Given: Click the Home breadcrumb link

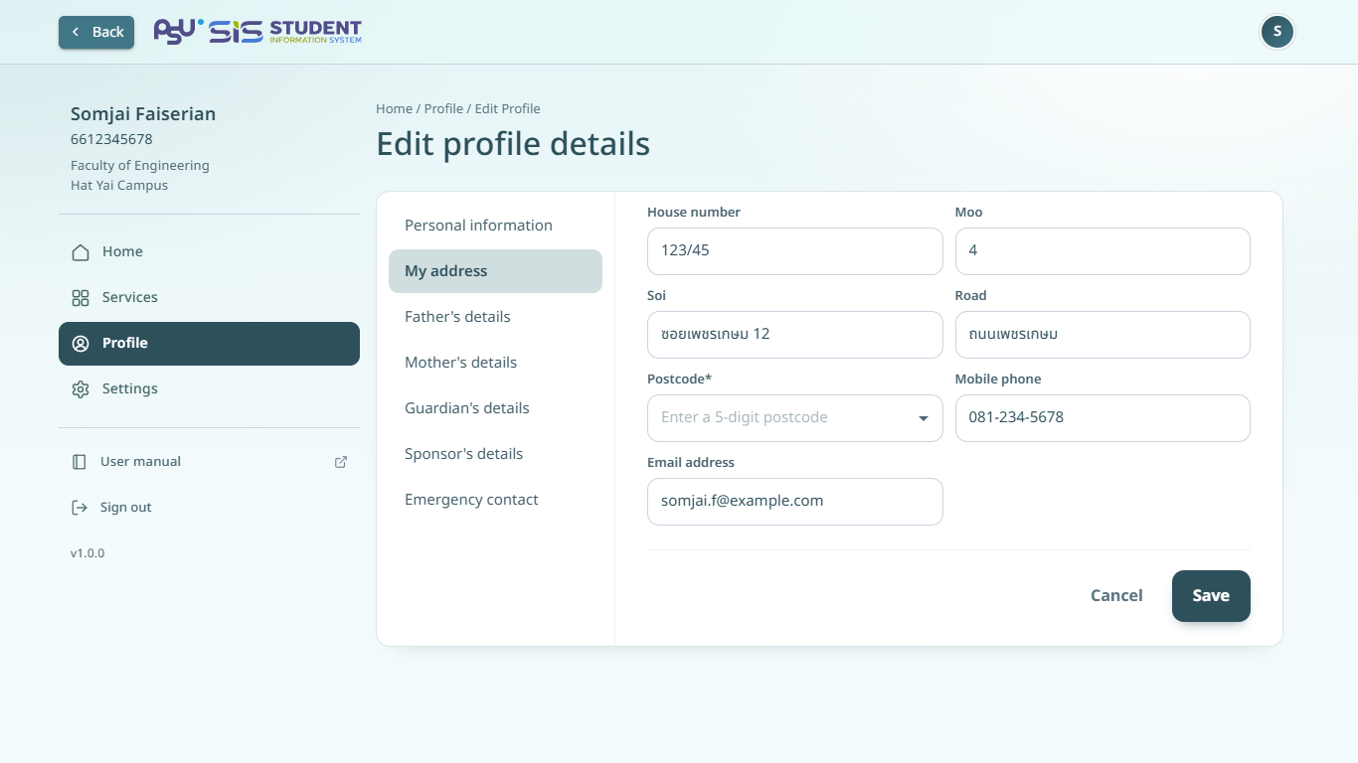Looking at the screenshot, I should point(394,108).
